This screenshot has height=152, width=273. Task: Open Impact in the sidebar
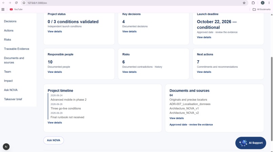8,81
